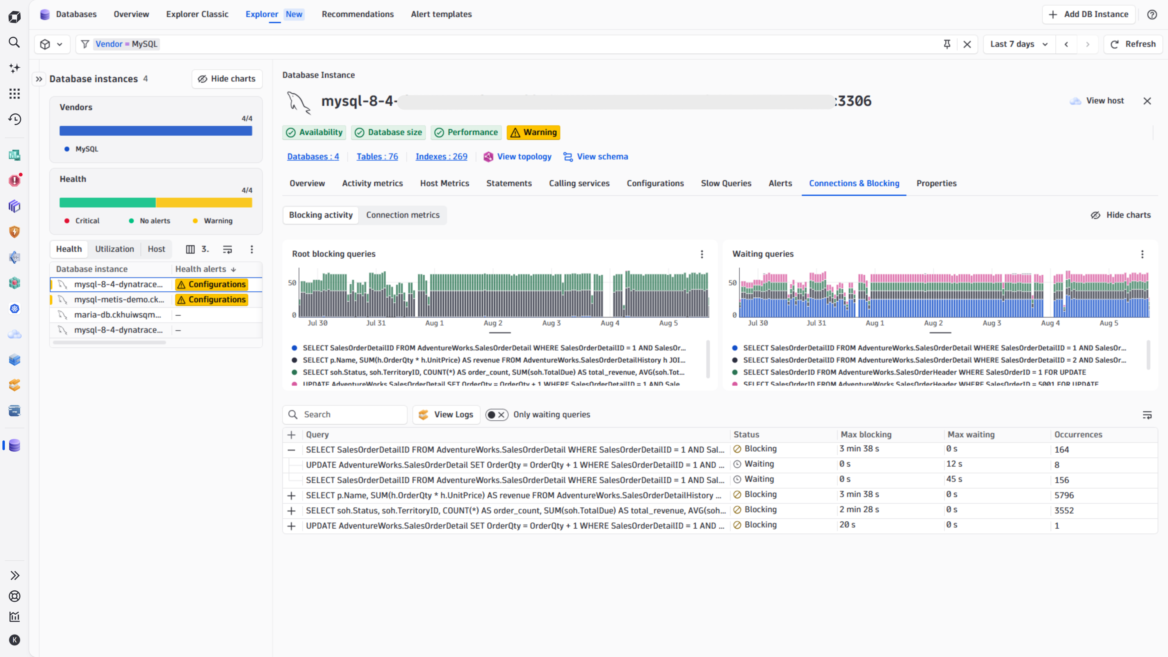
Task: Switch instances list to Host view
Action: (156, 249)
